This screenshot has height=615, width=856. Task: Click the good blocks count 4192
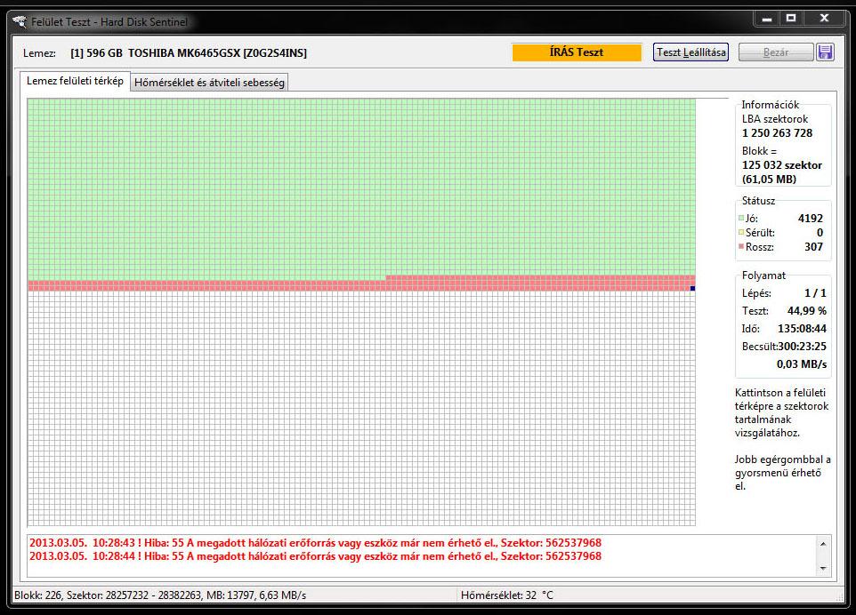click(x=810, y=219)
